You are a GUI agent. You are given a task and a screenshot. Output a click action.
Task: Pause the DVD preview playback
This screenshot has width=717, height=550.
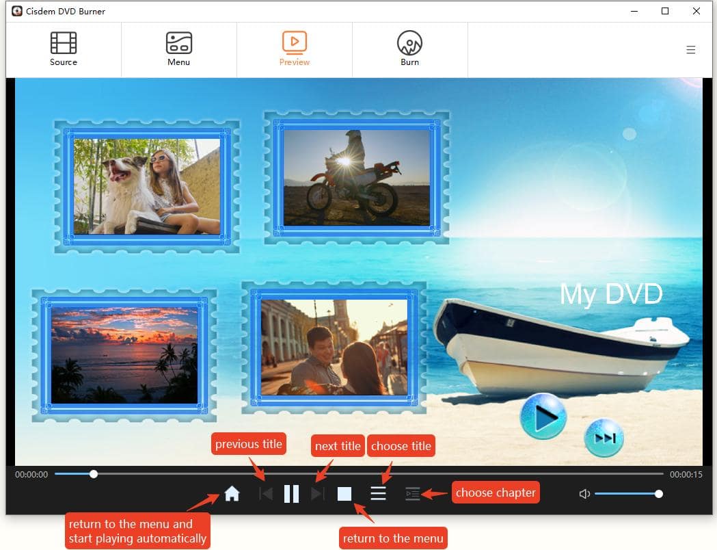point(292,494)
